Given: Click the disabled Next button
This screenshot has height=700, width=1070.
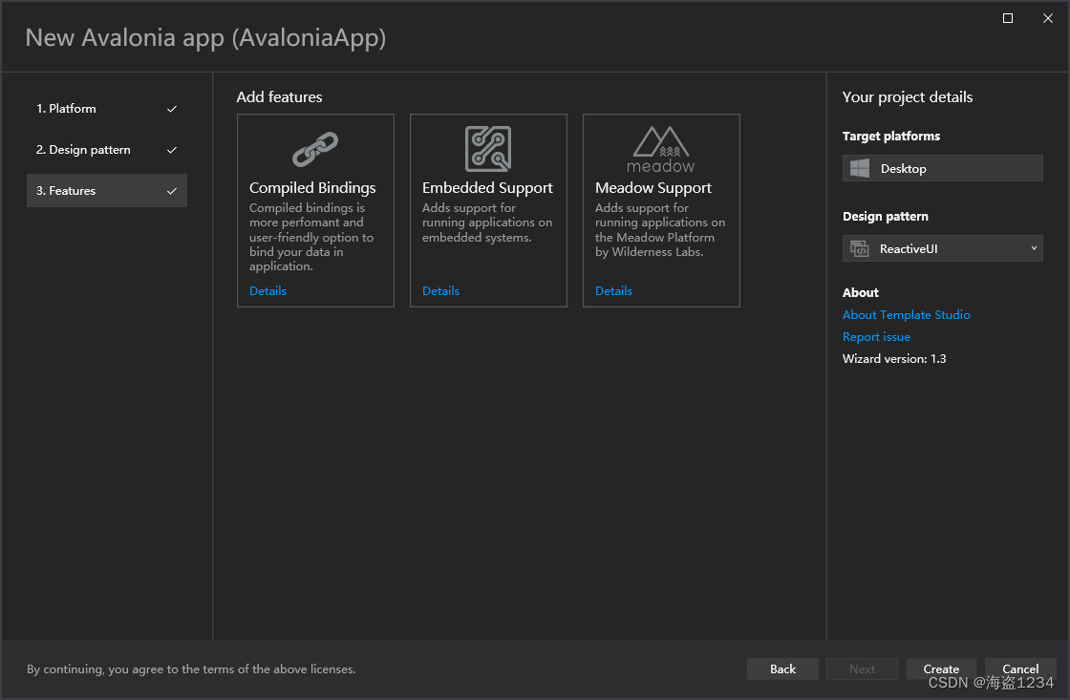Looking at the screenshot, I should click(x=862, y=669).
